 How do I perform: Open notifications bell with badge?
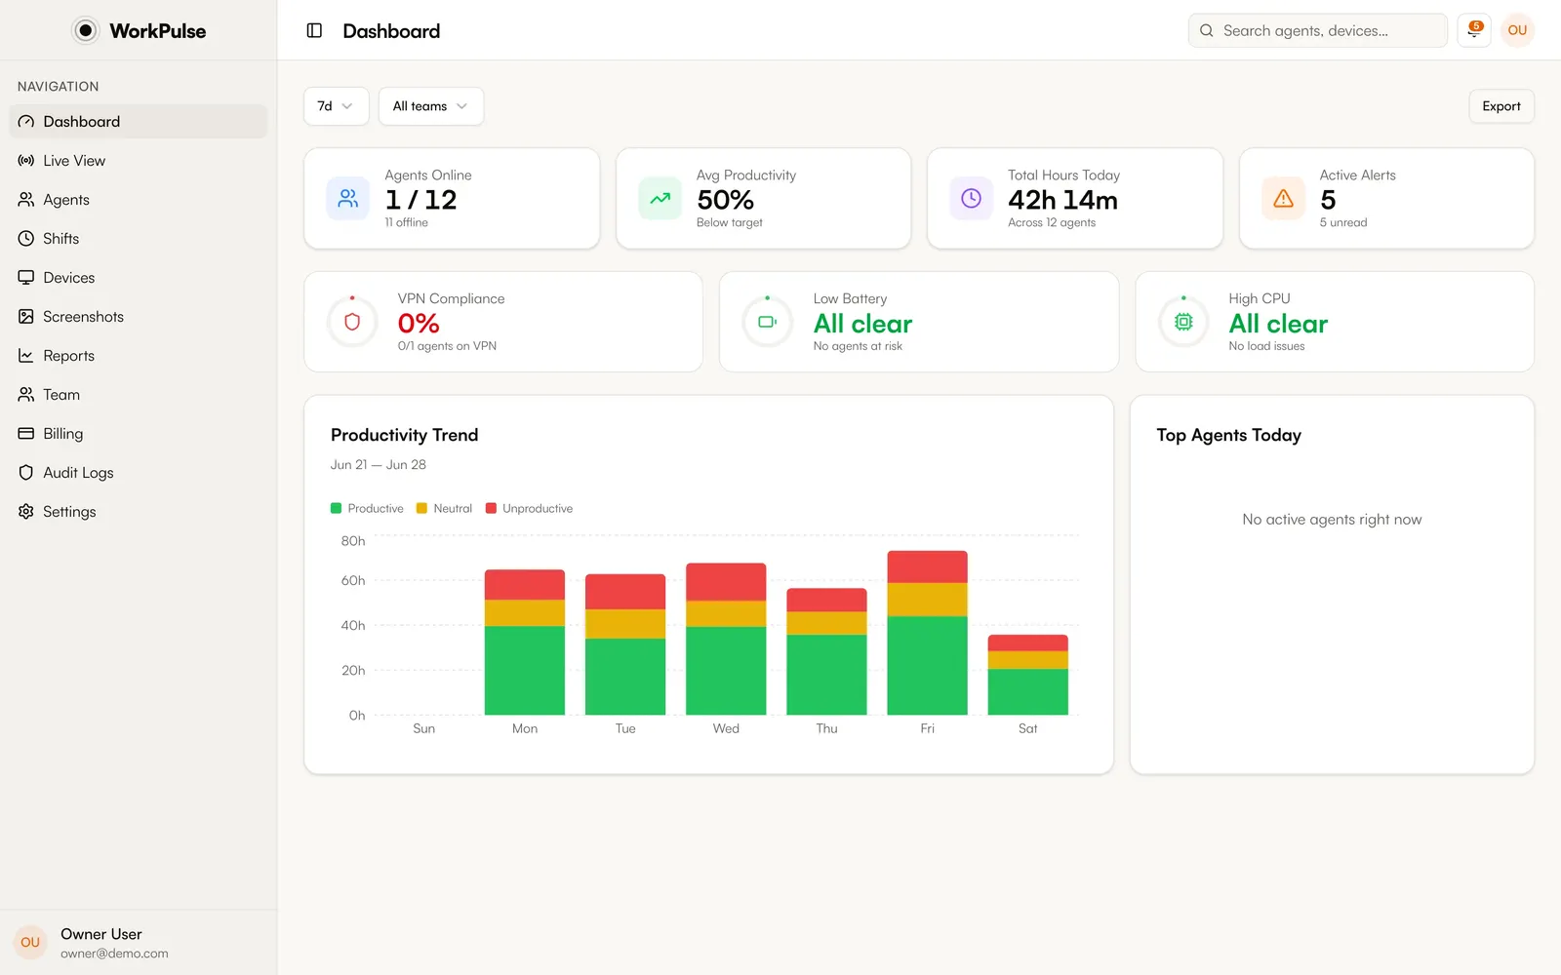tap(1474, 30)
